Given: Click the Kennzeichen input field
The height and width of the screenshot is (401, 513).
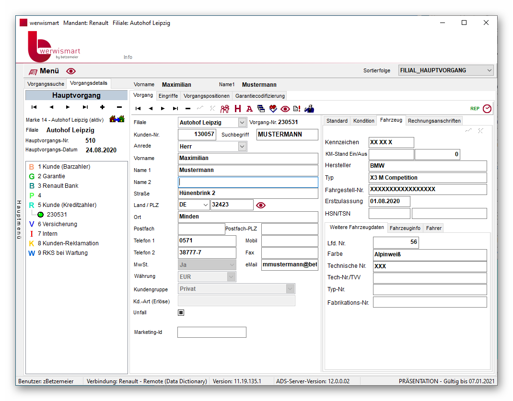Looking at the screenshot, I should (391, 142).
